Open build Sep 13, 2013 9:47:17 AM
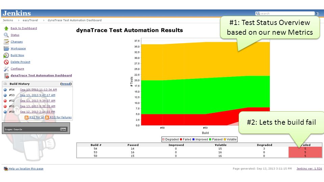Screen dimensions: 324x182 click(37, 95)
